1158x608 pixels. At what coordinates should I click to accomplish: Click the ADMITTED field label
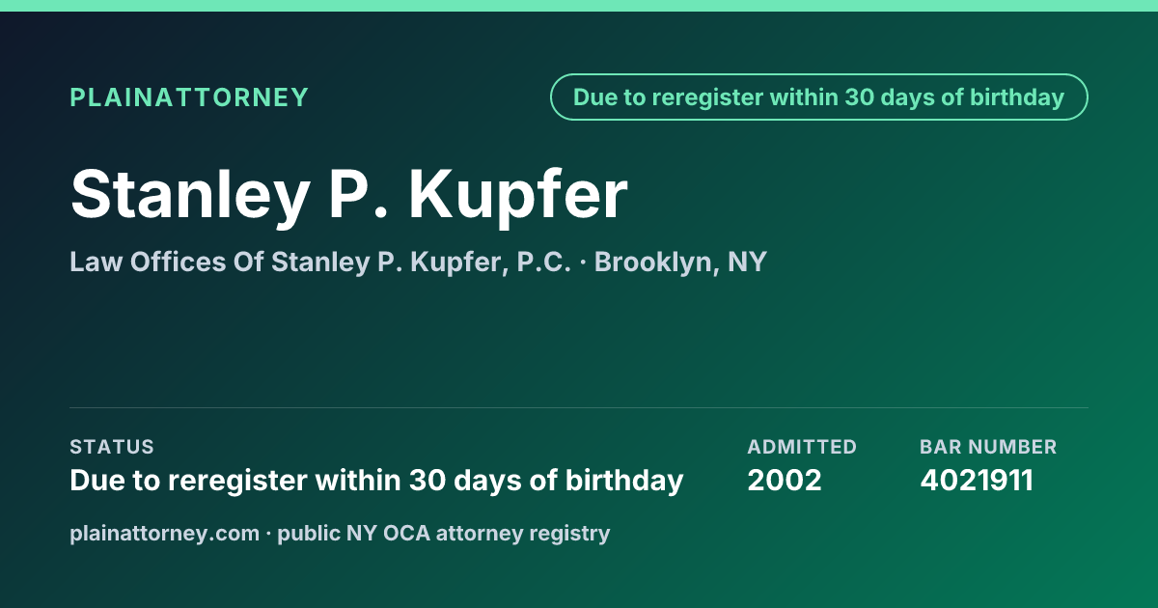coord(802,447)
